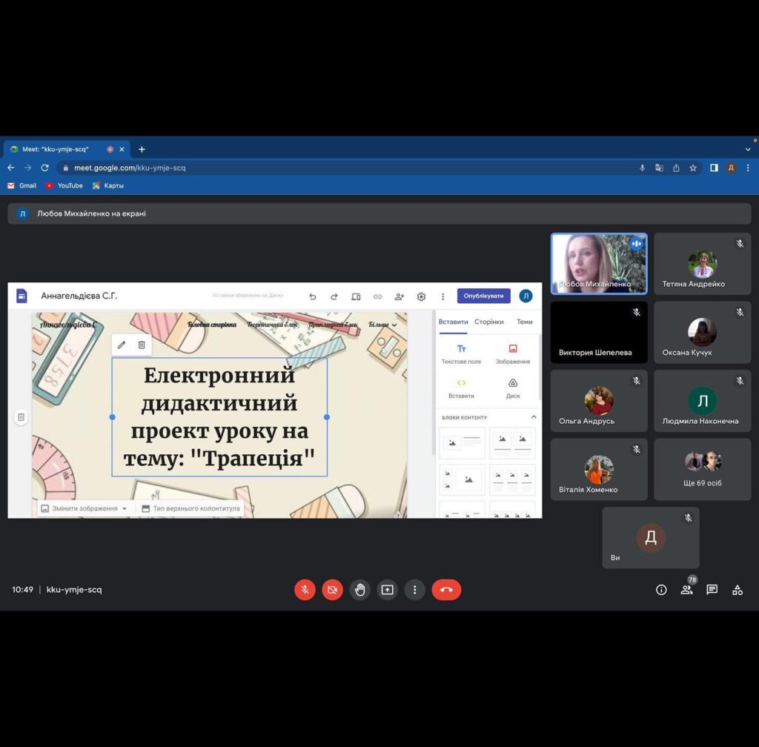This screenshot has height=747, width=759.
Task: Open more options in Meet controls
Action: tap(415, 590)
